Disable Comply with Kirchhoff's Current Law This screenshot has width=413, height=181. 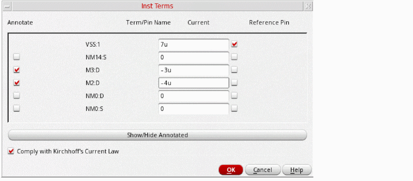tap(11, 151)
